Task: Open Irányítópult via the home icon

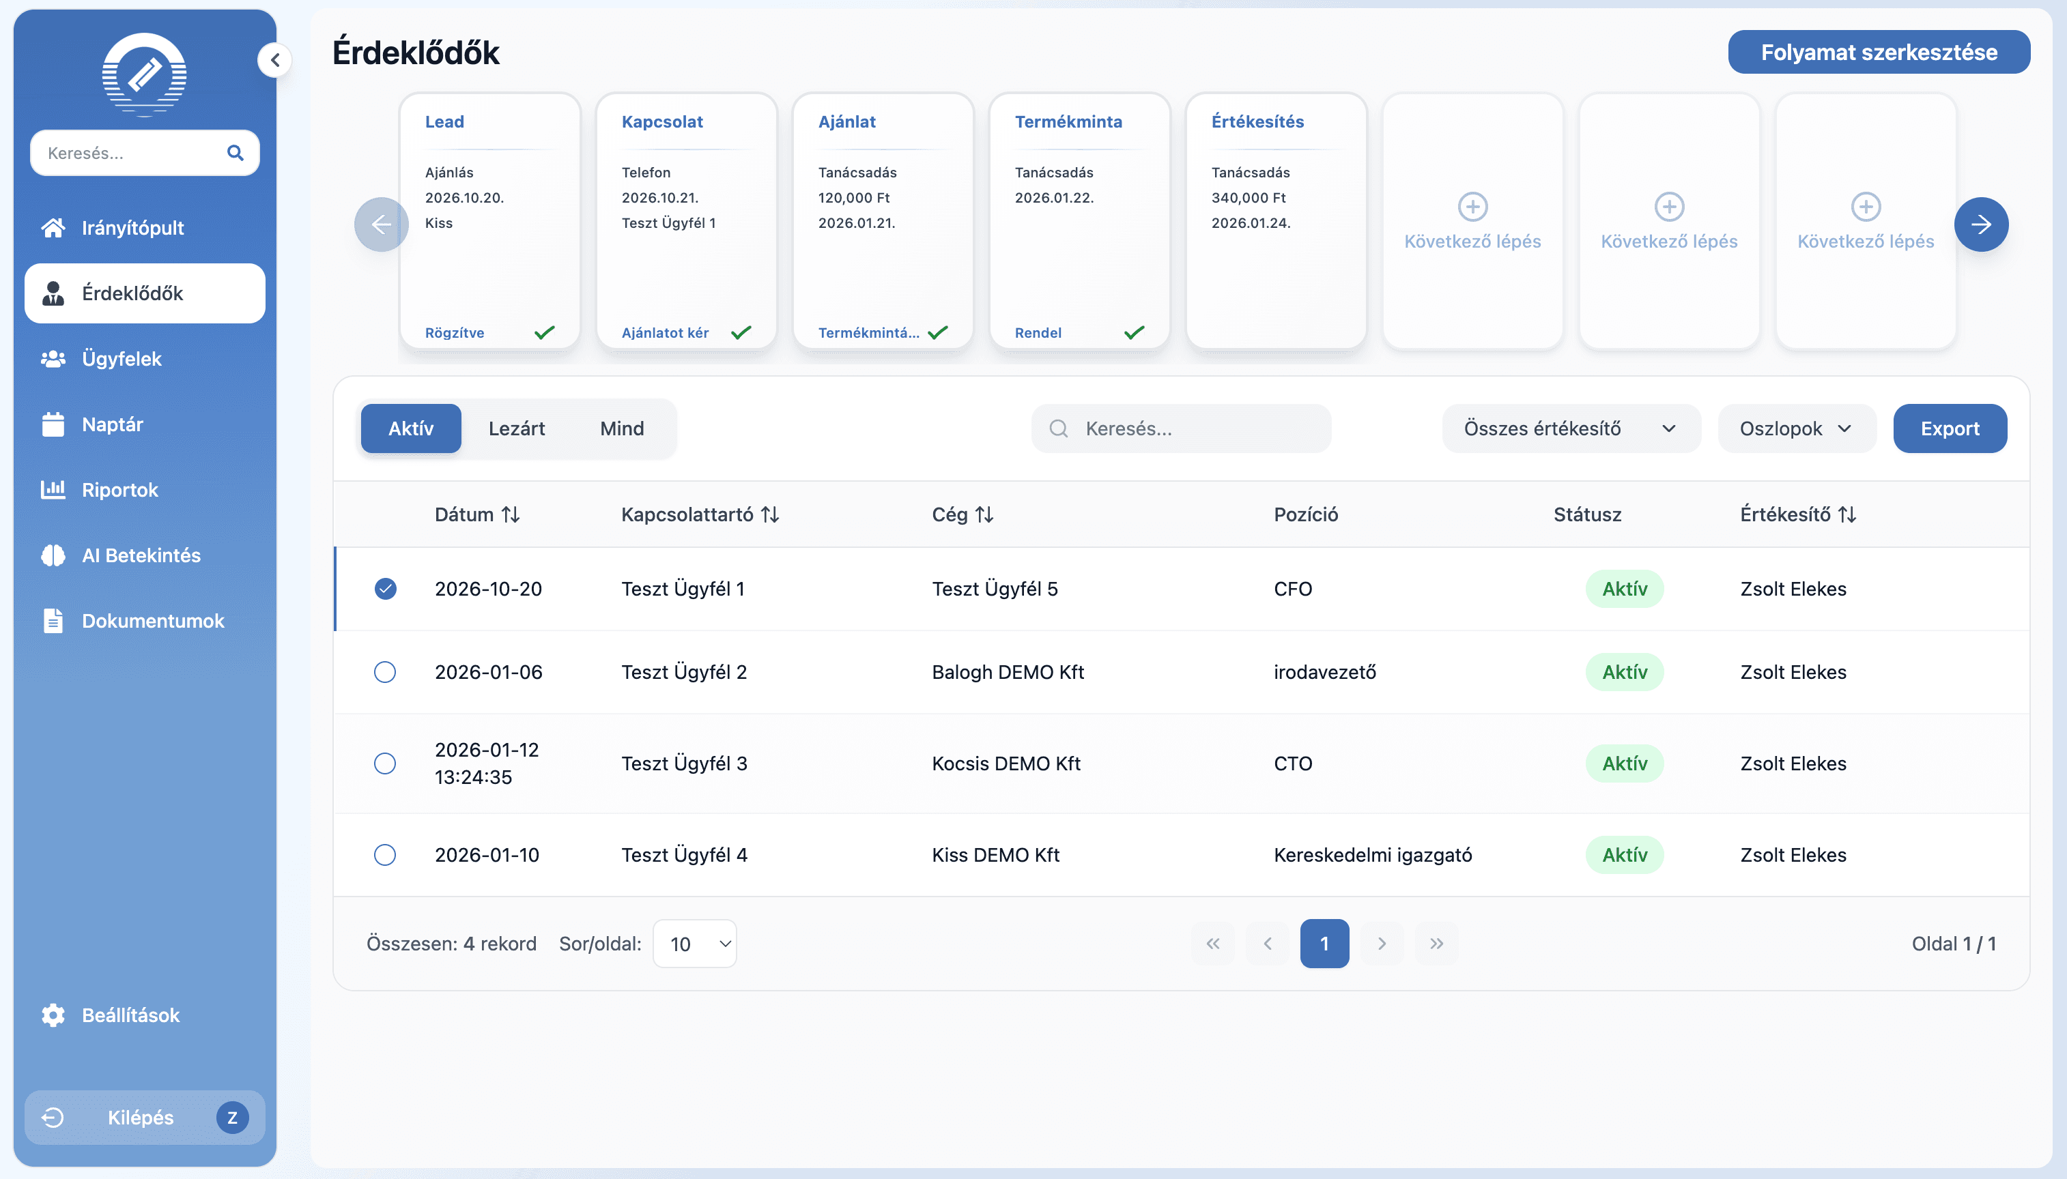Action: (53, 227)
